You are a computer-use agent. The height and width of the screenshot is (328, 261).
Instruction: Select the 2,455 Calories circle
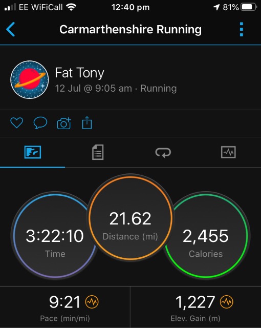coord(206,236)
